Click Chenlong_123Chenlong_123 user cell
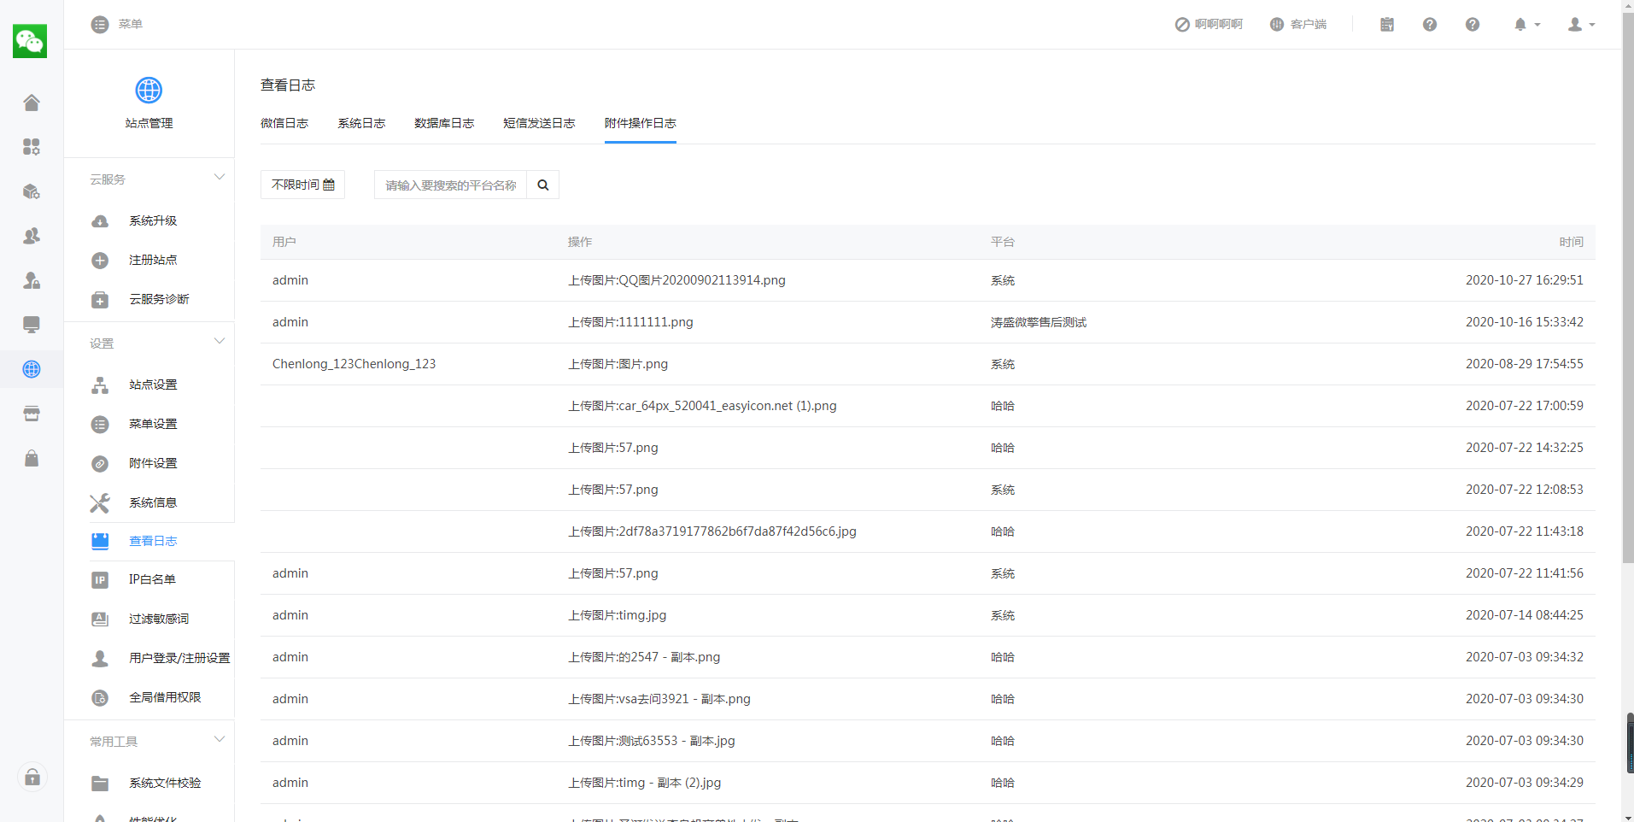 tap(354, 364)
